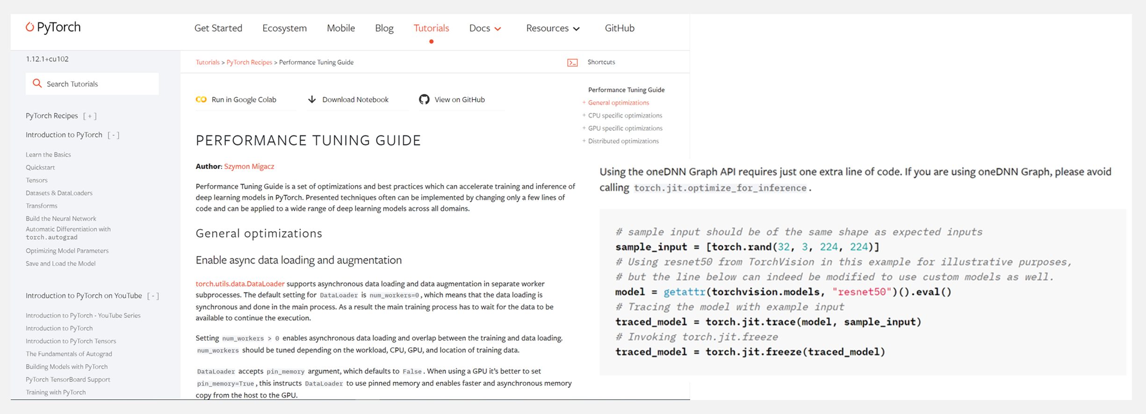Viewport: 1146px width, 414px height.
Task: Click the Google Colab icon
Action: pos(201,100)
